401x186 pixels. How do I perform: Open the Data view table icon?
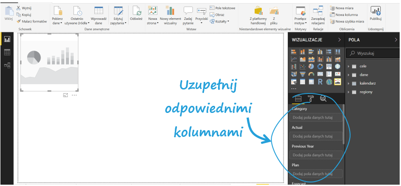7,52
